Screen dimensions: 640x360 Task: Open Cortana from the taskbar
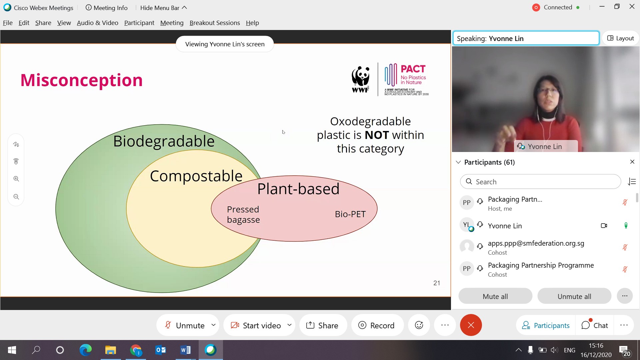(x=60, y=350)
